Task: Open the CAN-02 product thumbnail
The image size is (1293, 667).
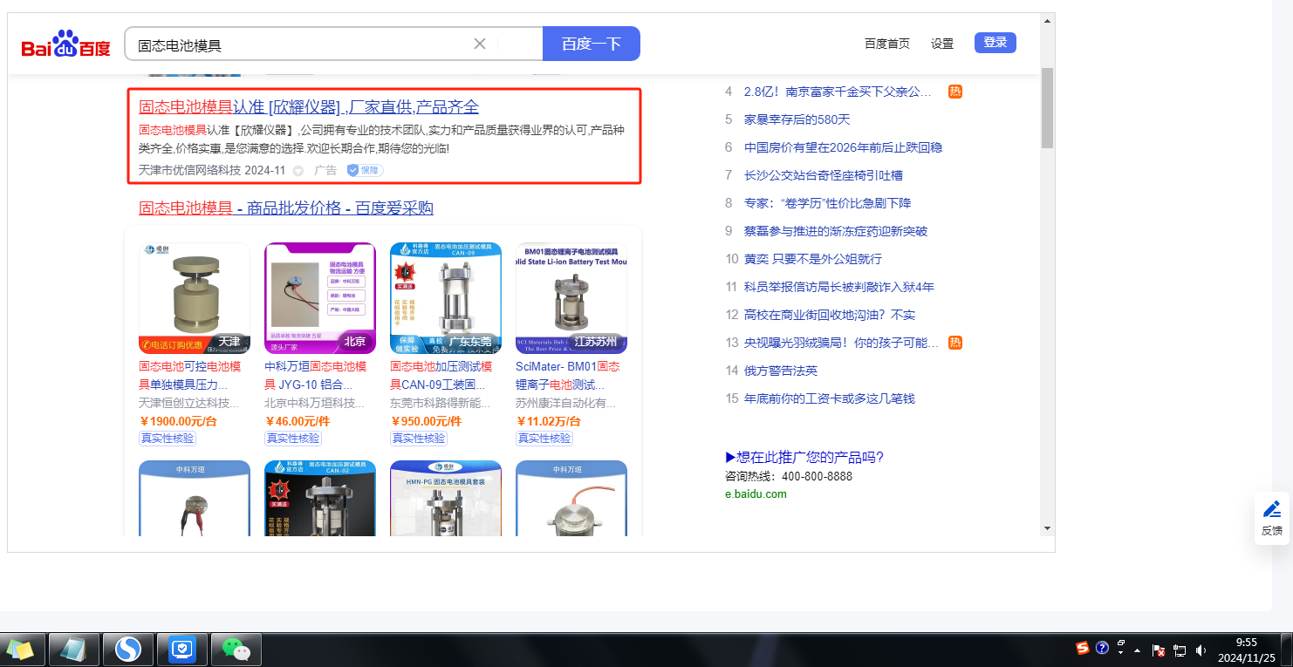Action: point(320,498)
